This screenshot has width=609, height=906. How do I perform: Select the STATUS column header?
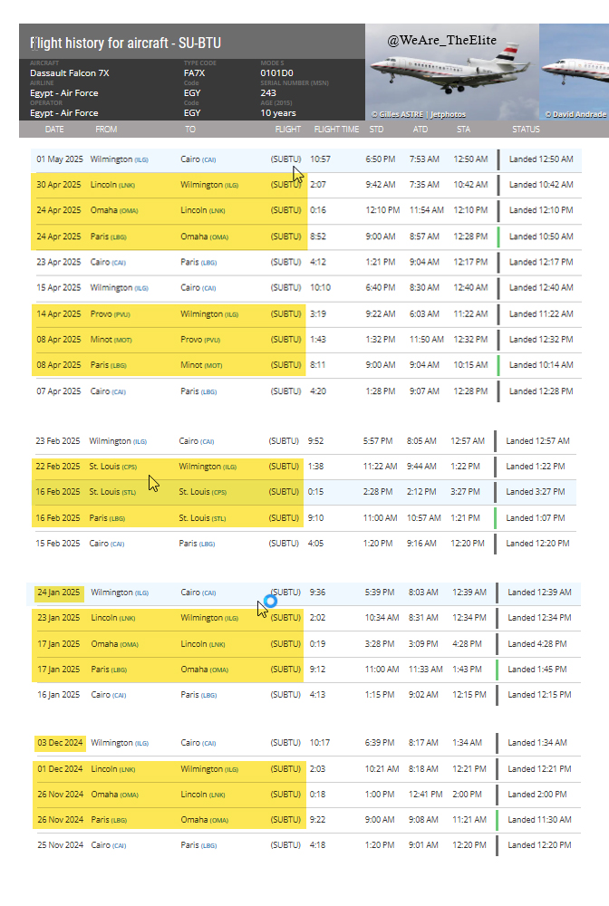[x=526, y=130]
